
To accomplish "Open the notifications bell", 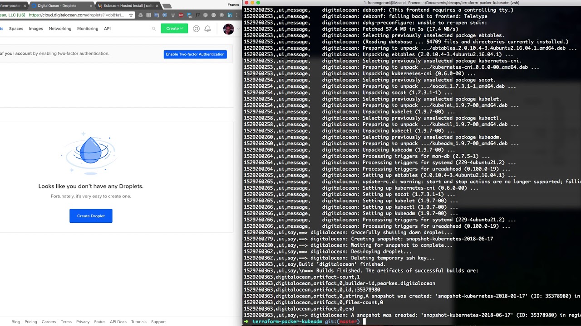I will (x=207, y=29).
